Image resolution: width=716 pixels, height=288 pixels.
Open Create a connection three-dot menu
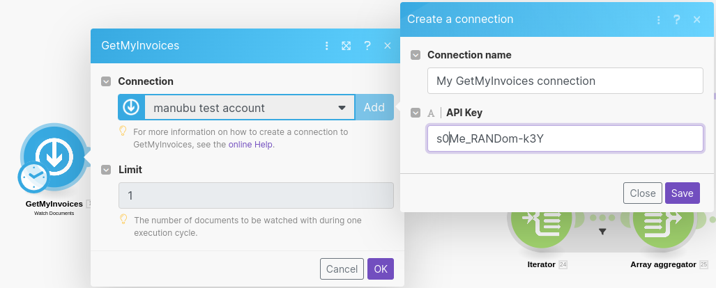(658, 19)
